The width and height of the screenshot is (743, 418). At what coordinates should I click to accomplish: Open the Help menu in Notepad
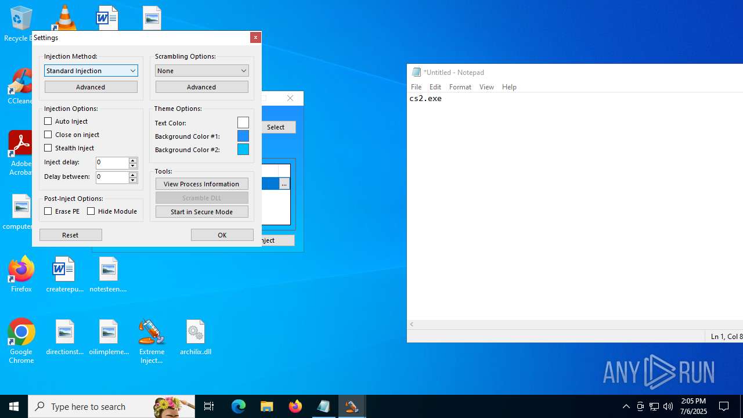509,87
